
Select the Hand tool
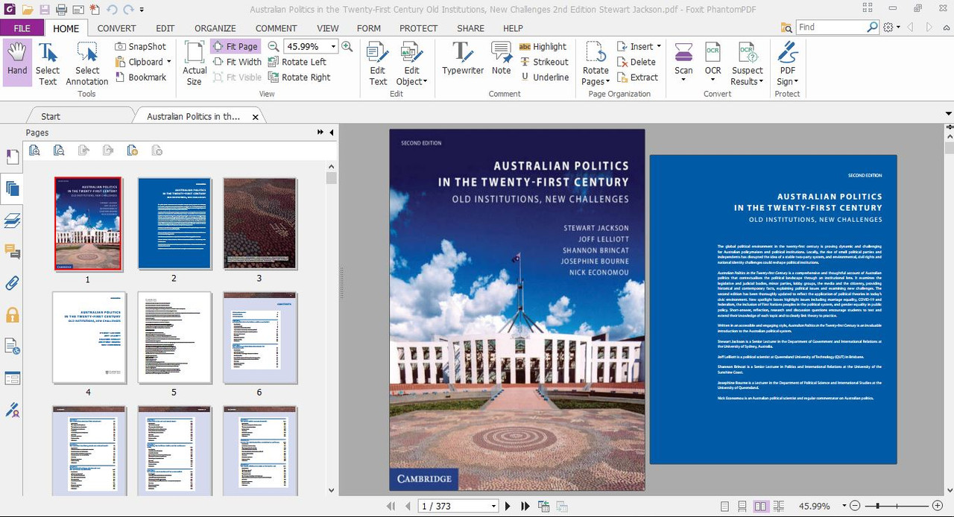click(x=17, y=63)
